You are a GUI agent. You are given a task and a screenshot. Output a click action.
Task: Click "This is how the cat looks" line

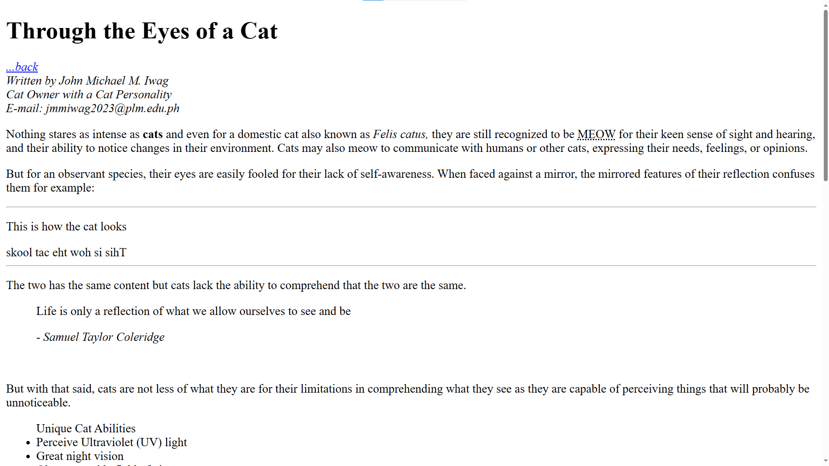pos(66,227)
